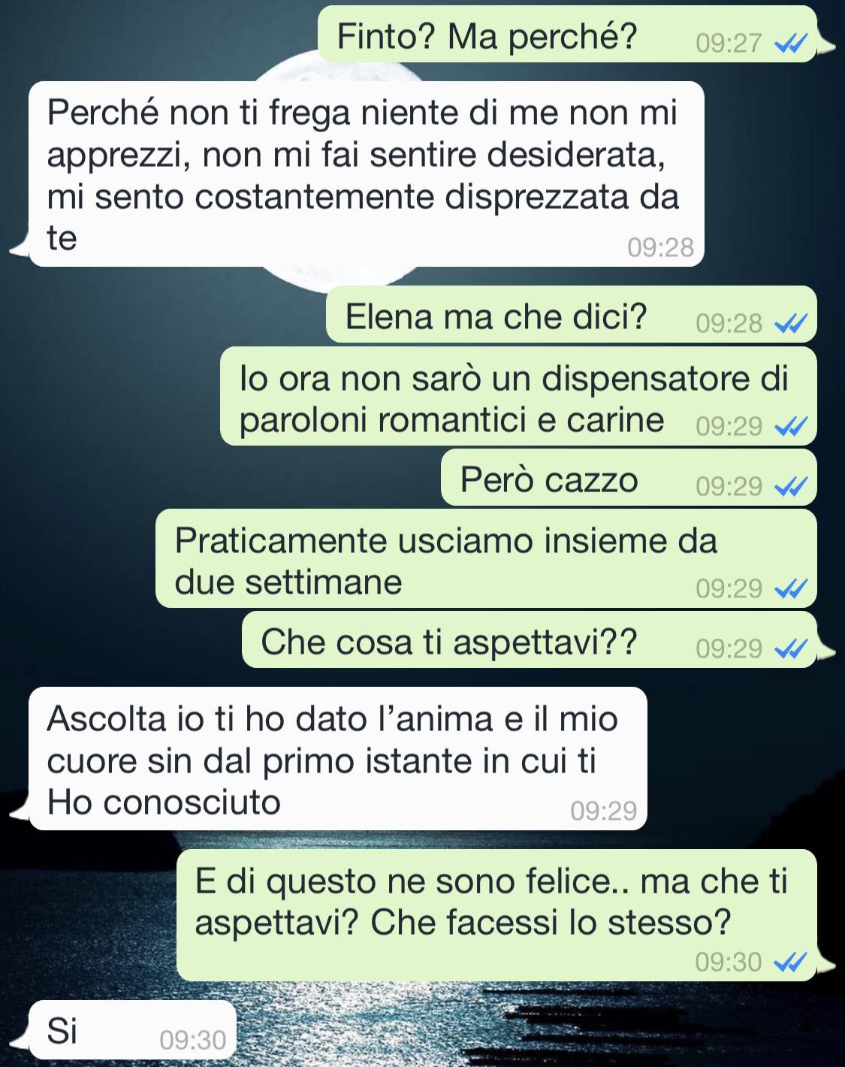Viewport: 845px width, 1067px height.
Task: Select the message starting 'Perché non ti frega niente'
Action: [x=367, y=174]
